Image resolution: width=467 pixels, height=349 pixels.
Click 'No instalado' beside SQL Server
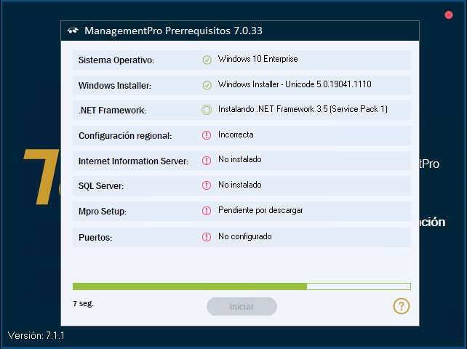(x=240, y=185)
